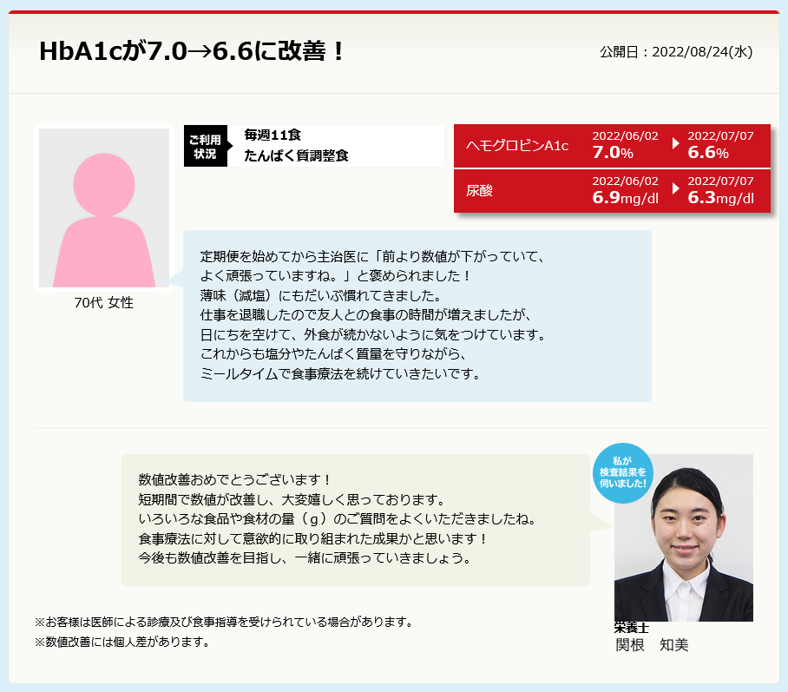
Task: Click the 尿酸 row label
Action: [x=479, y=190]
